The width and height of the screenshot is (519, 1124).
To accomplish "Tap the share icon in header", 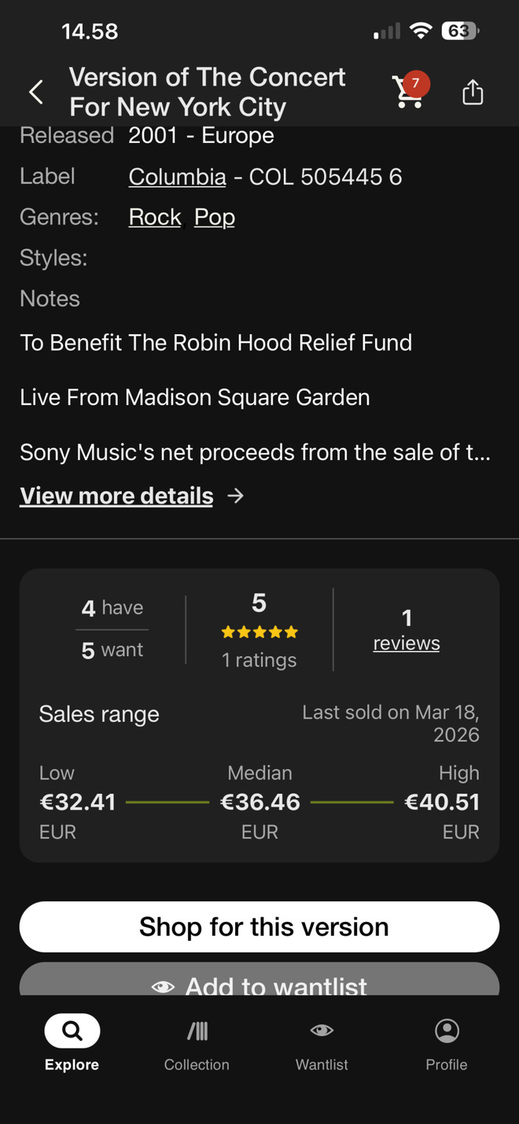I will (472, 92).
